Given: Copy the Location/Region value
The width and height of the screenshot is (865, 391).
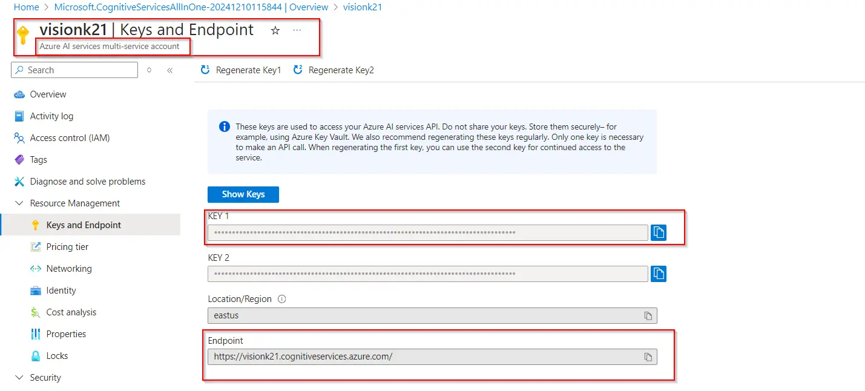Looking at the screenshot, I should [648, 316].
